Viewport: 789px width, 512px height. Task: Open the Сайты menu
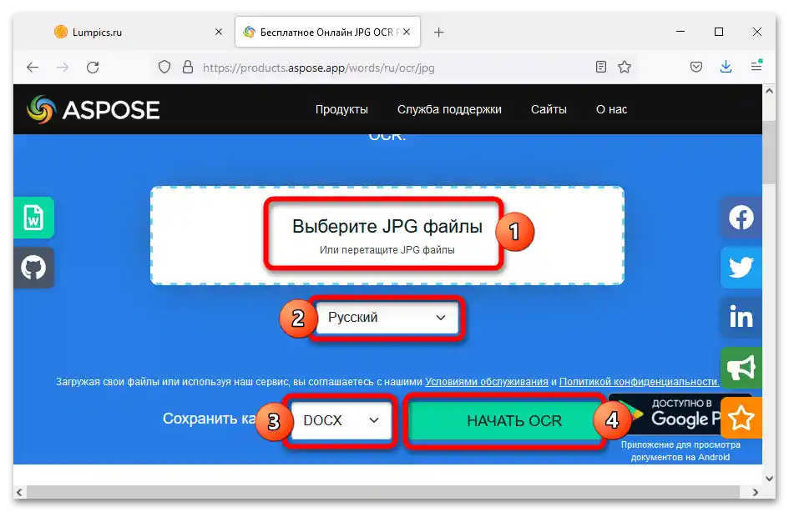pos(549,109)
